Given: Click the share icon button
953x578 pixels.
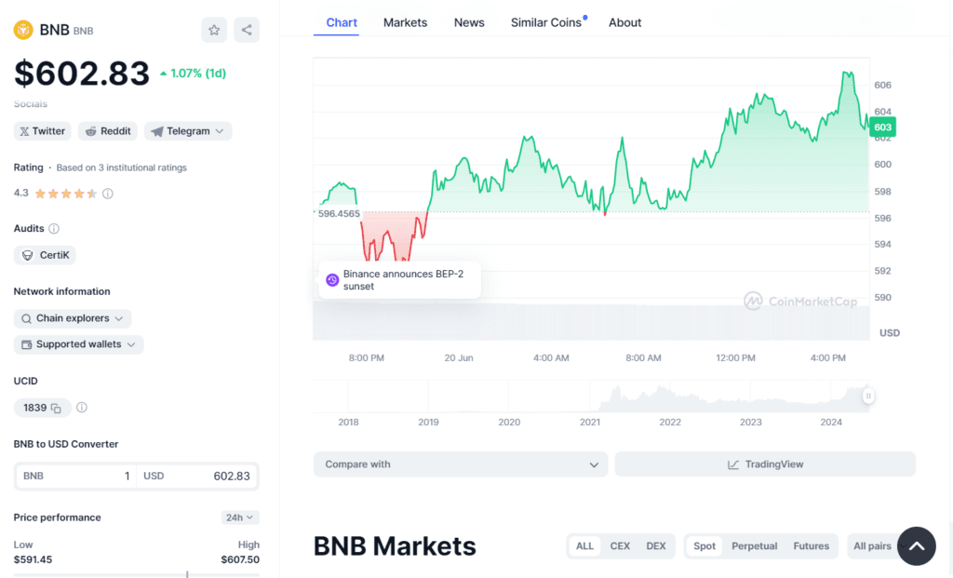Looking at the screenshot, I should click(246, 30).
